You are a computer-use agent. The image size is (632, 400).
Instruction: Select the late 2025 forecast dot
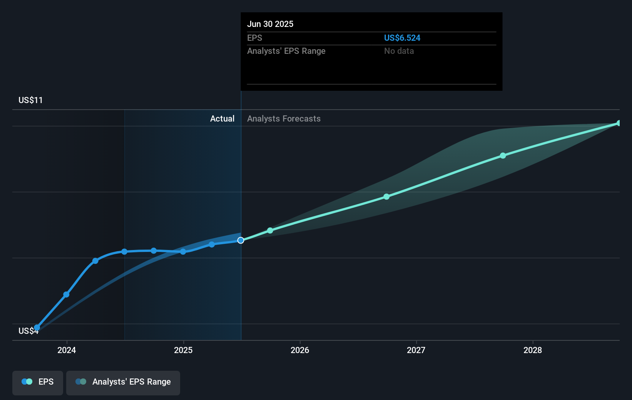[x=270, y=230]
